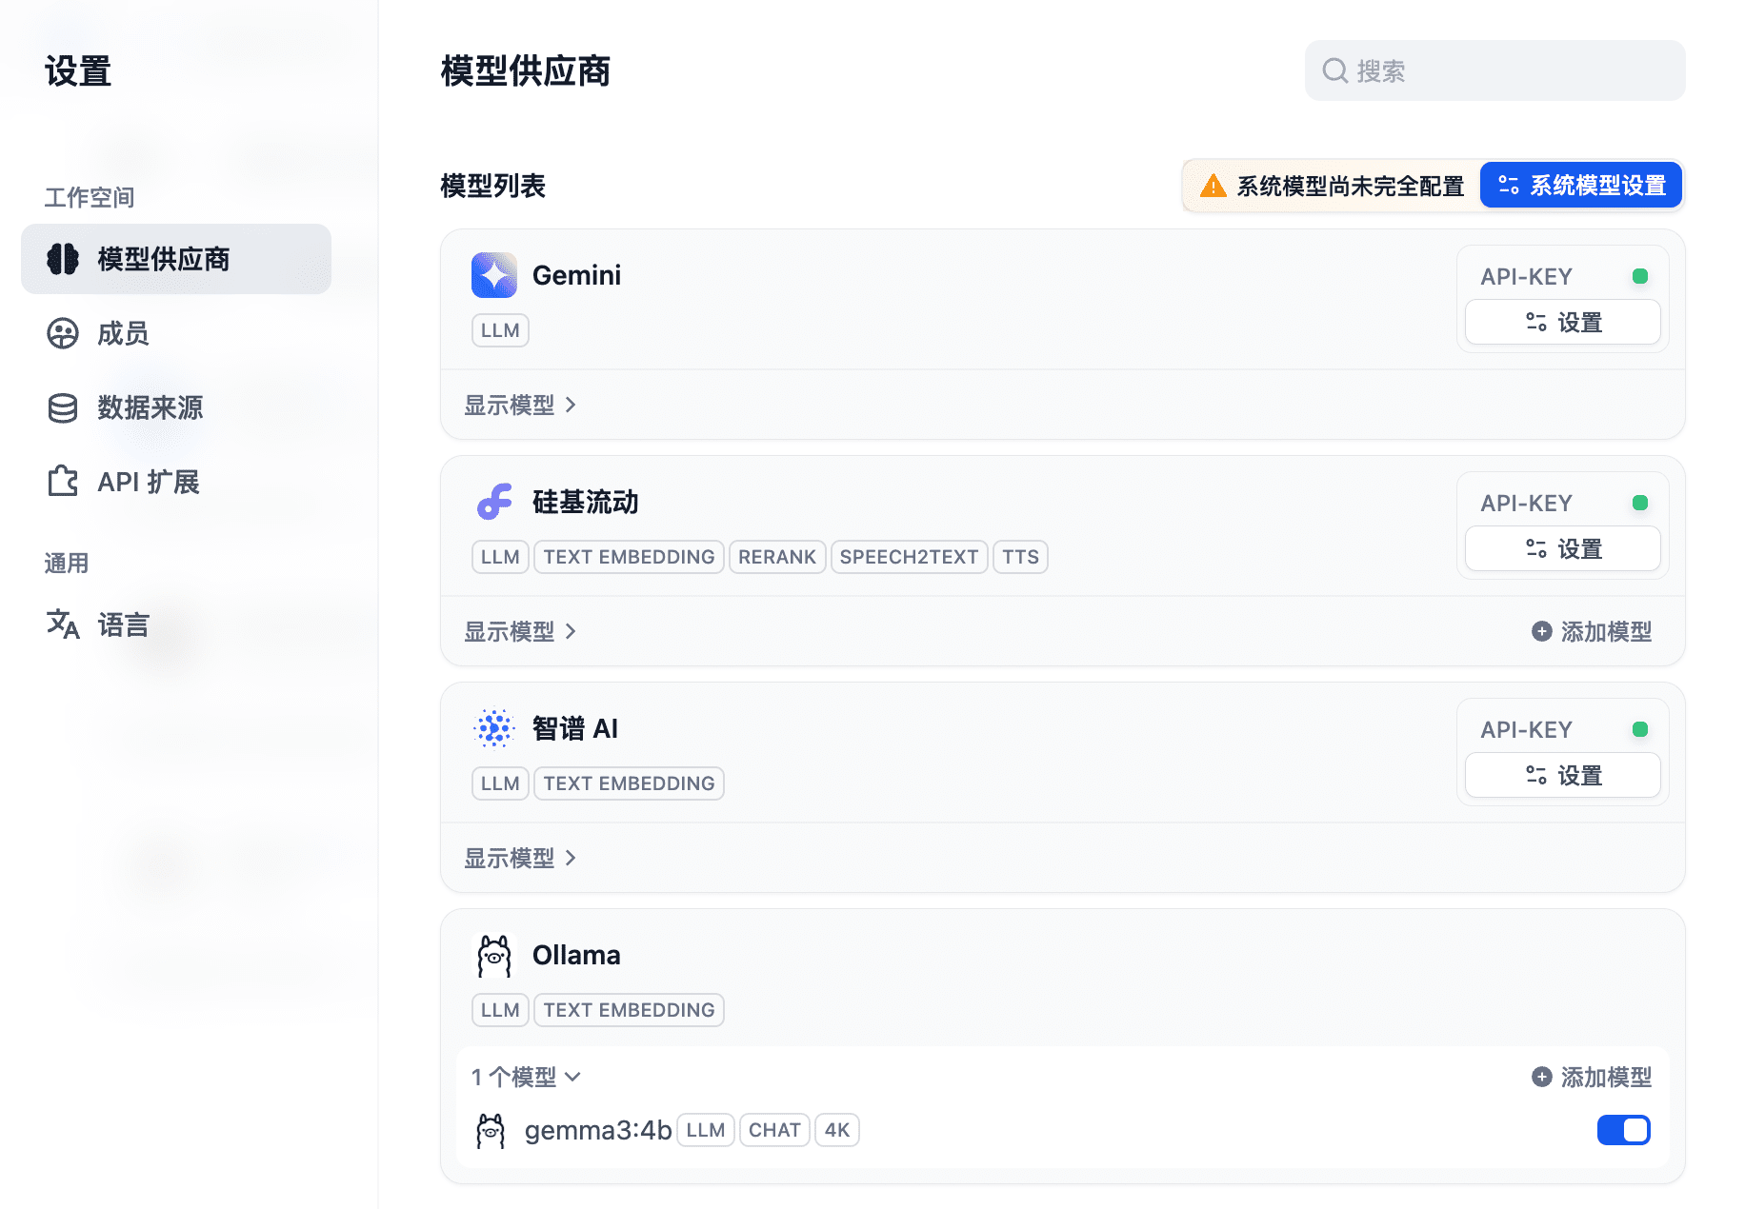Click the gemma3:4b model llama icon
The width and height of the screenshot is (1745, 1209).
(x=491, y=1131)
